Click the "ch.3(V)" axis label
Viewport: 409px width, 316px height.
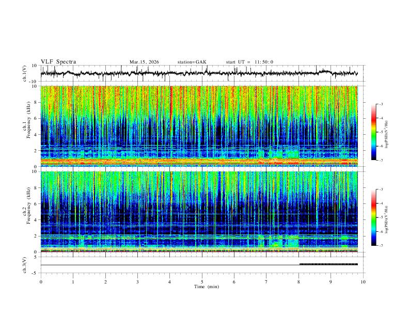25,265
